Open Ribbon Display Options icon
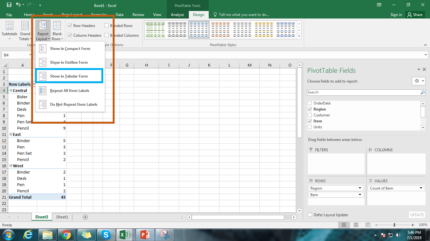Viewport: 430px width, 241px height. (379, 5)
